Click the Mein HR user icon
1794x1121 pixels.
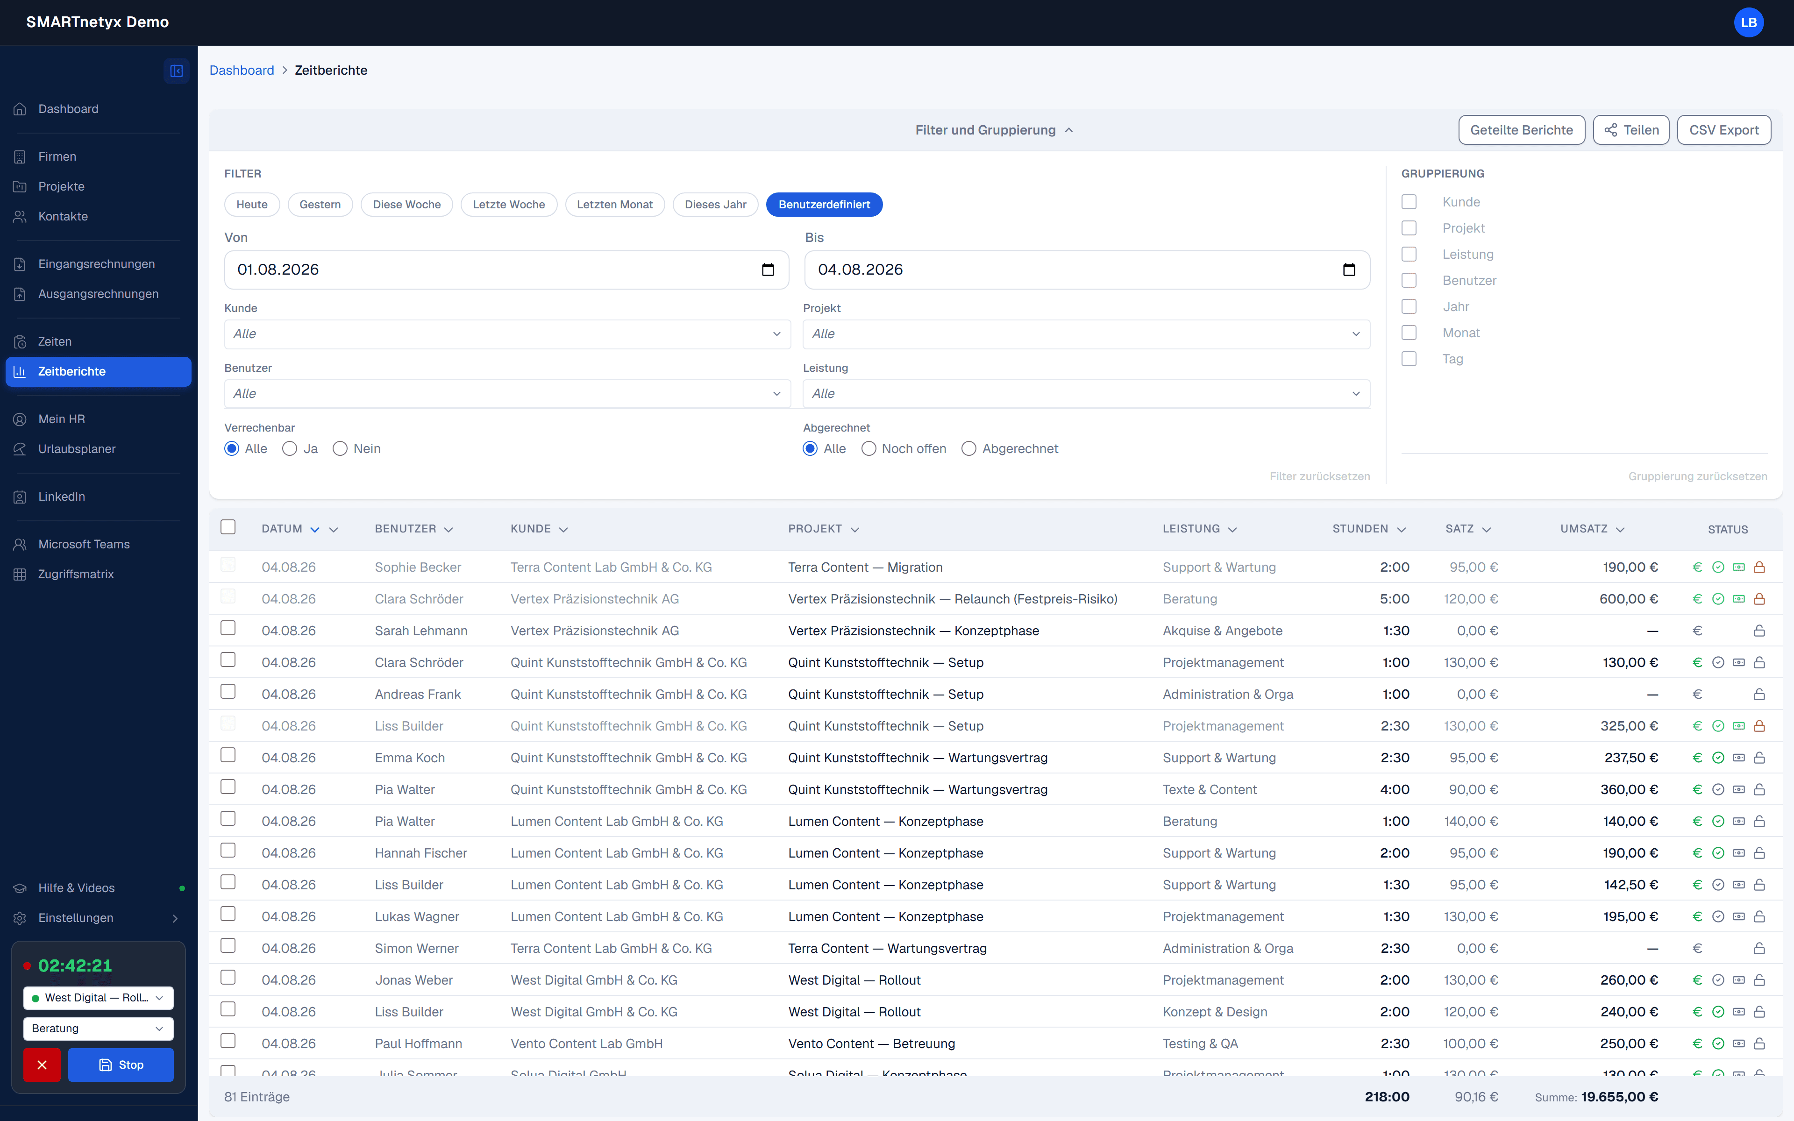(20, 419)
